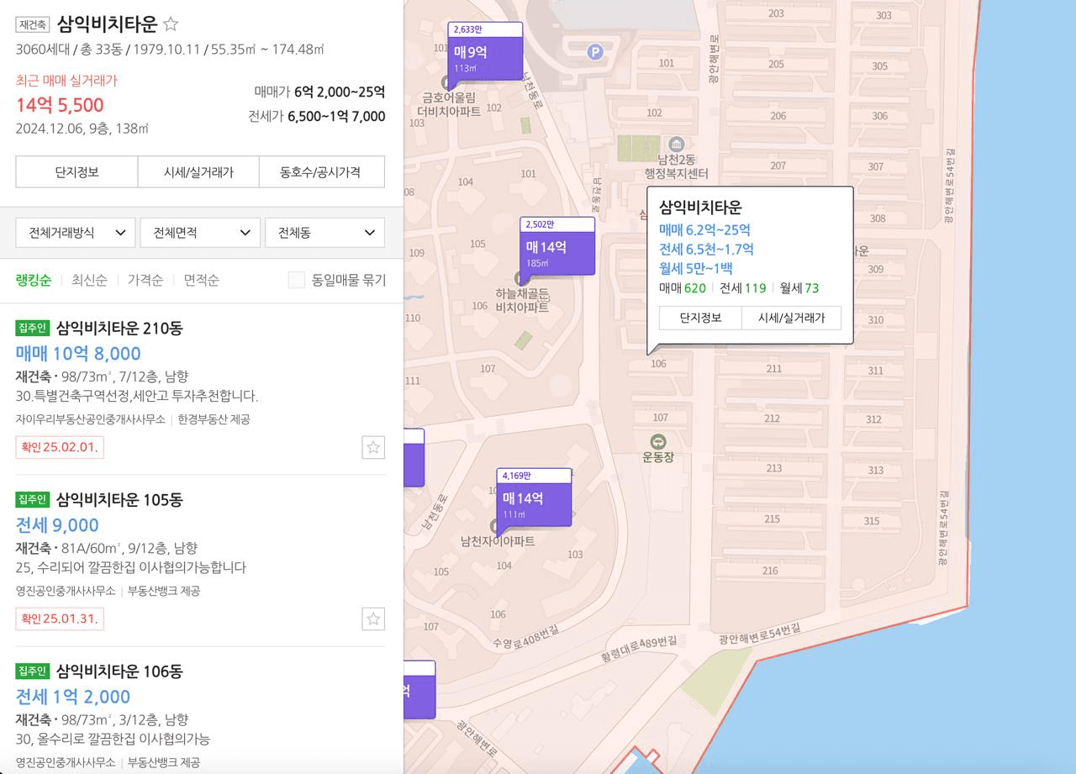
Task: Click the 매매 10억 8,000 price
Action: coord(78,354)
